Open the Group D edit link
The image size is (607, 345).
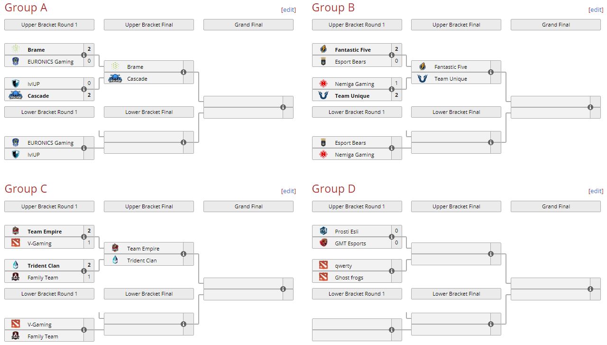596,191
